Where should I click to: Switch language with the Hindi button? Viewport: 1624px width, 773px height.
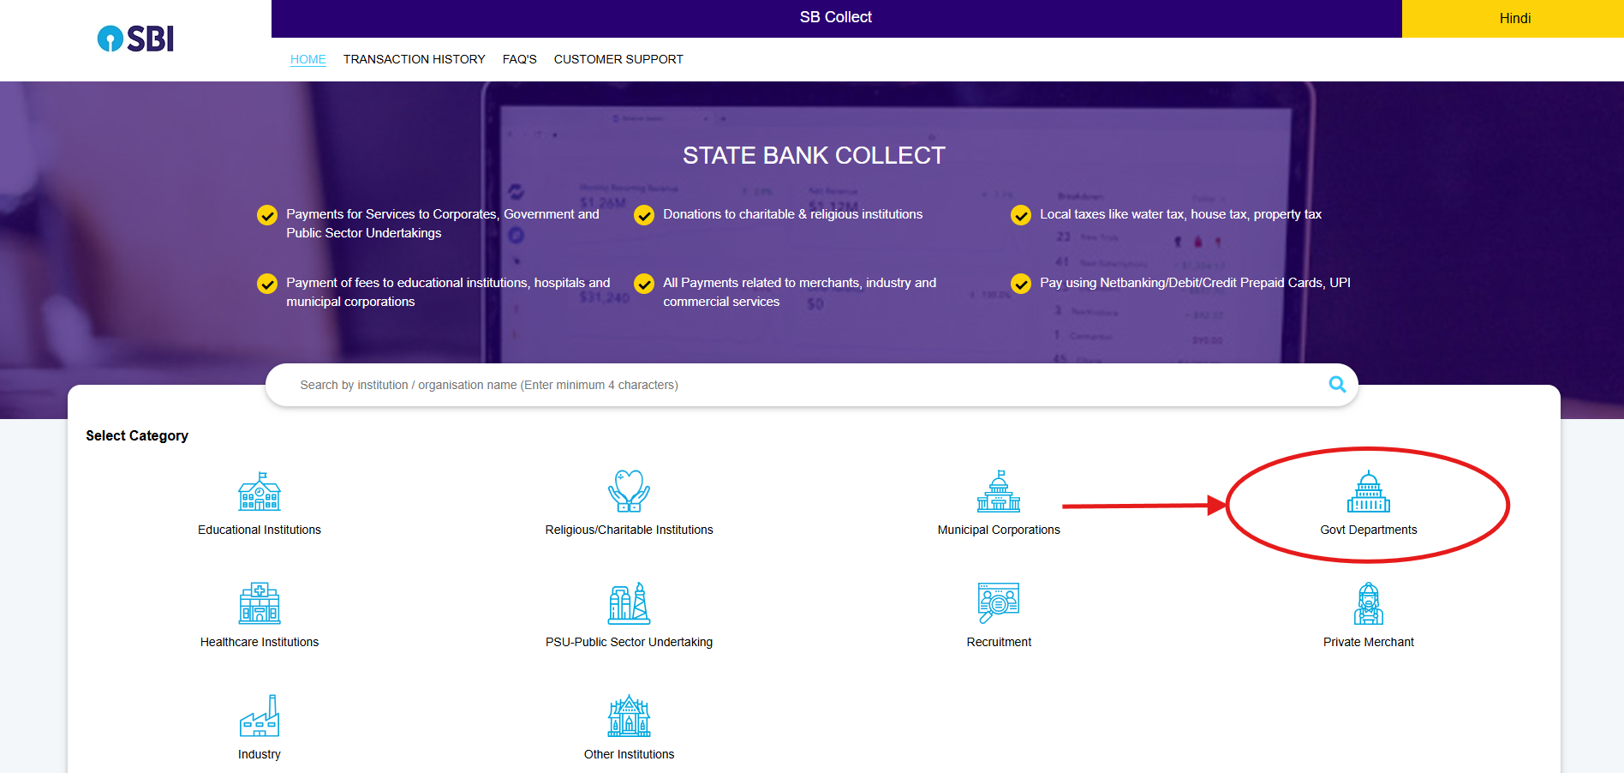tap(1514, 18)
